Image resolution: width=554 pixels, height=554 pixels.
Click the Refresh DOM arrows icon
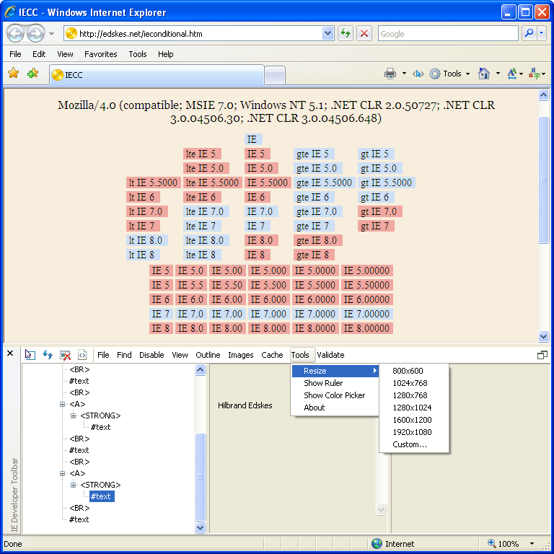click(x=48, y=355)
